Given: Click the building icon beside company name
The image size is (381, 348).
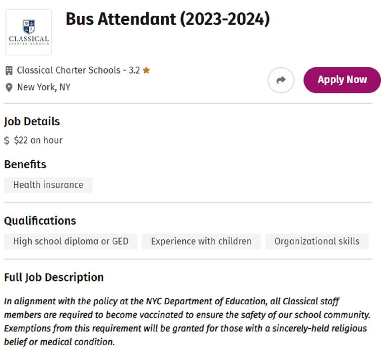Looking at the screenshot, I should 9,70.
